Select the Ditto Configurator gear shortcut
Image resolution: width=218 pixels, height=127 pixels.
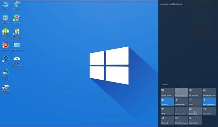point(5,75)
